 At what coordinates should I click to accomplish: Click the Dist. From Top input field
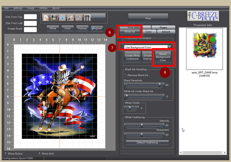point(30,17)
